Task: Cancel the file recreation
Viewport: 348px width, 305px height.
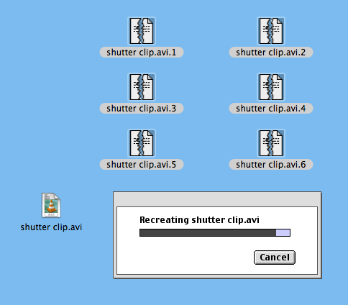Action: click(275, 258)
